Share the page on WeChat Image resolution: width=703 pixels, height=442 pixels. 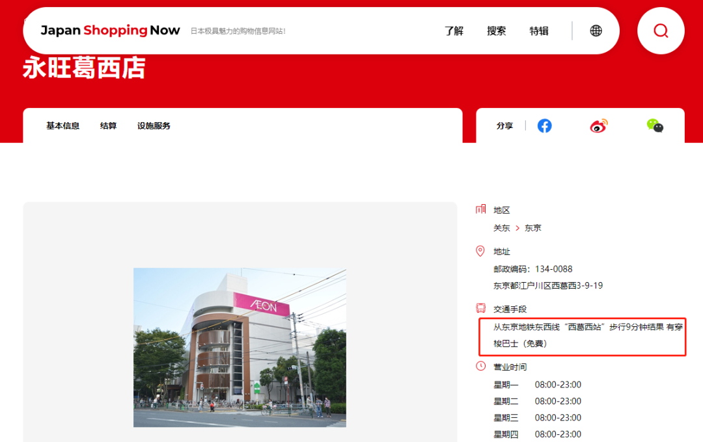655,126
